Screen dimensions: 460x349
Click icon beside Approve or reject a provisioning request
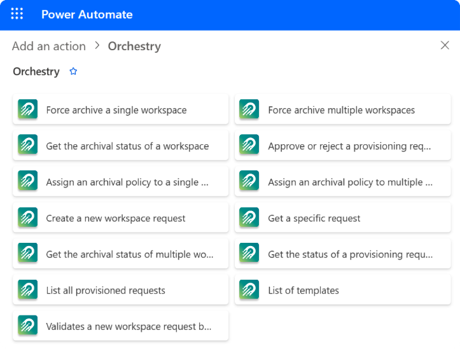pos(249,144)
